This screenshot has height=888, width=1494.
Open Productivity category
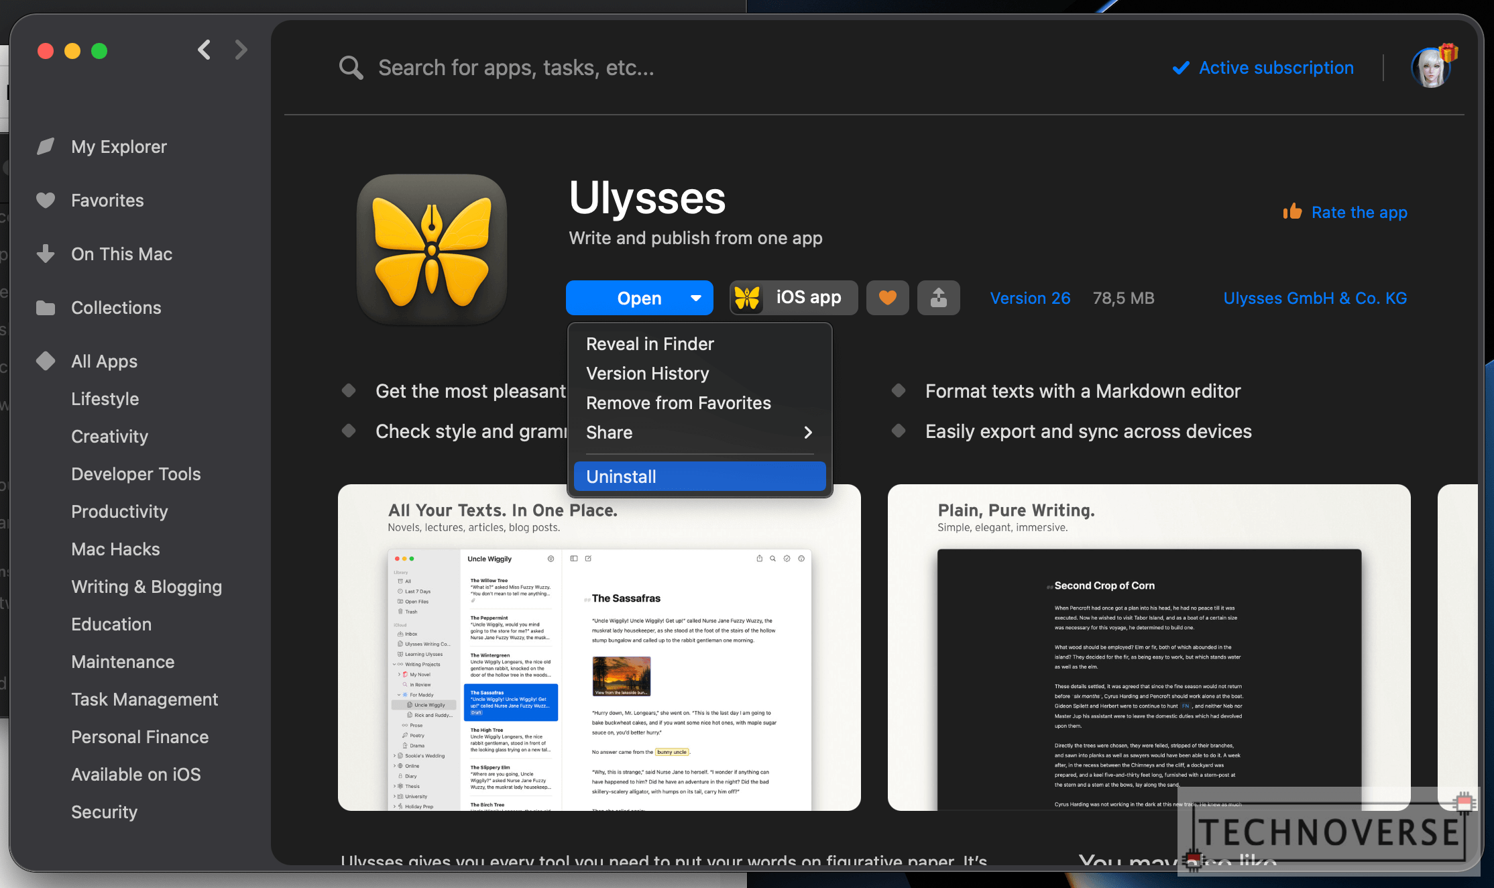click(x=119, y=511)
